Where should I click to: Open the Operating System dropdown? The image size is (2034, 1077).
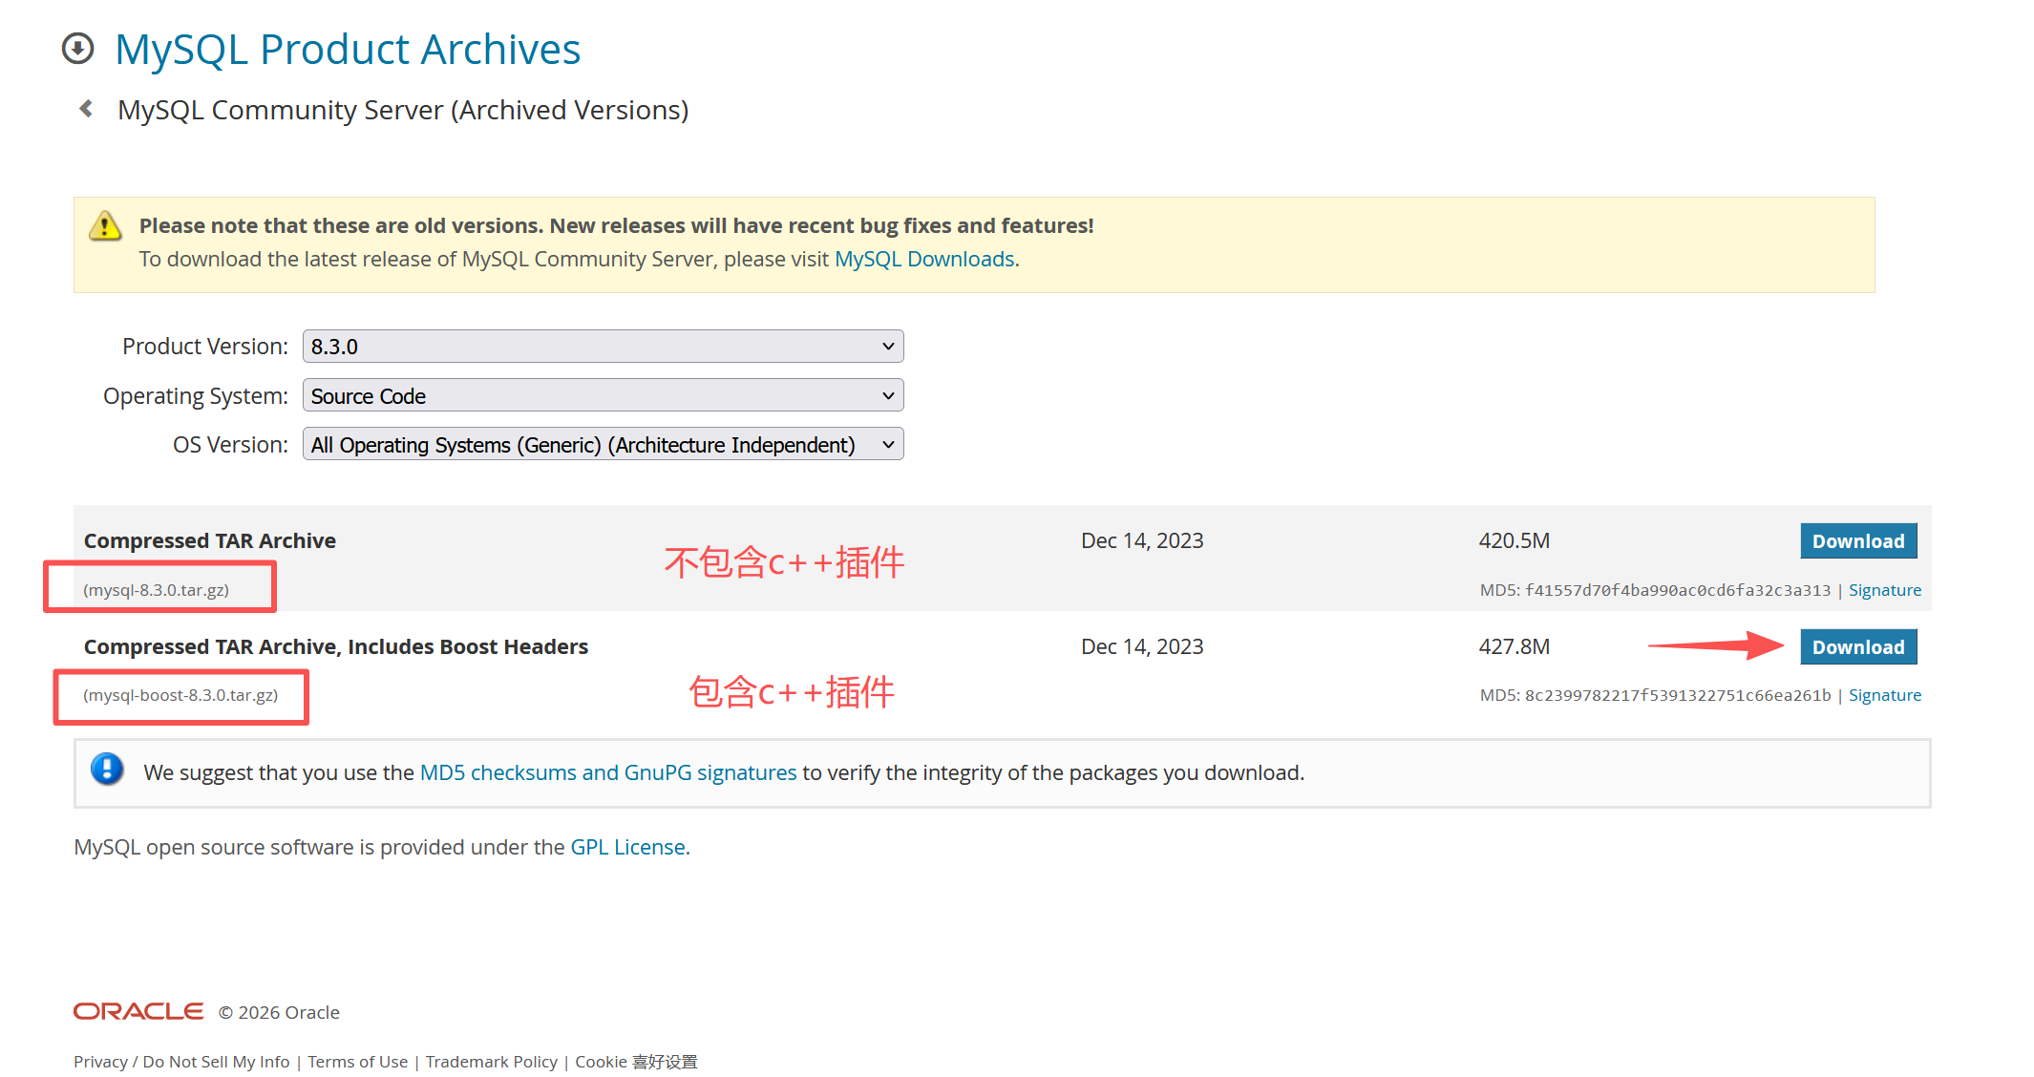[603, 395]
